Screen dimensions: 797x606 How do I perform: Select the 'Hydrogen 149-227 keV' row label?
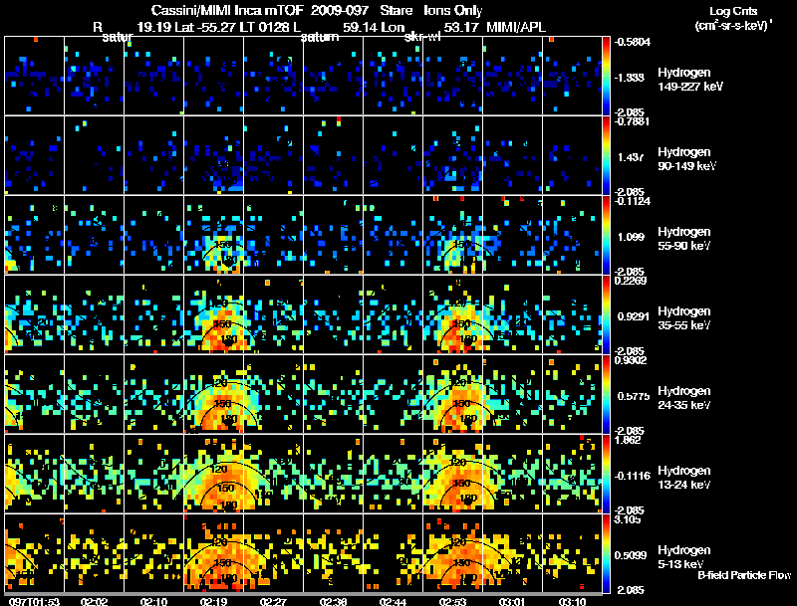pyautogui.click(x=690, y=80)
